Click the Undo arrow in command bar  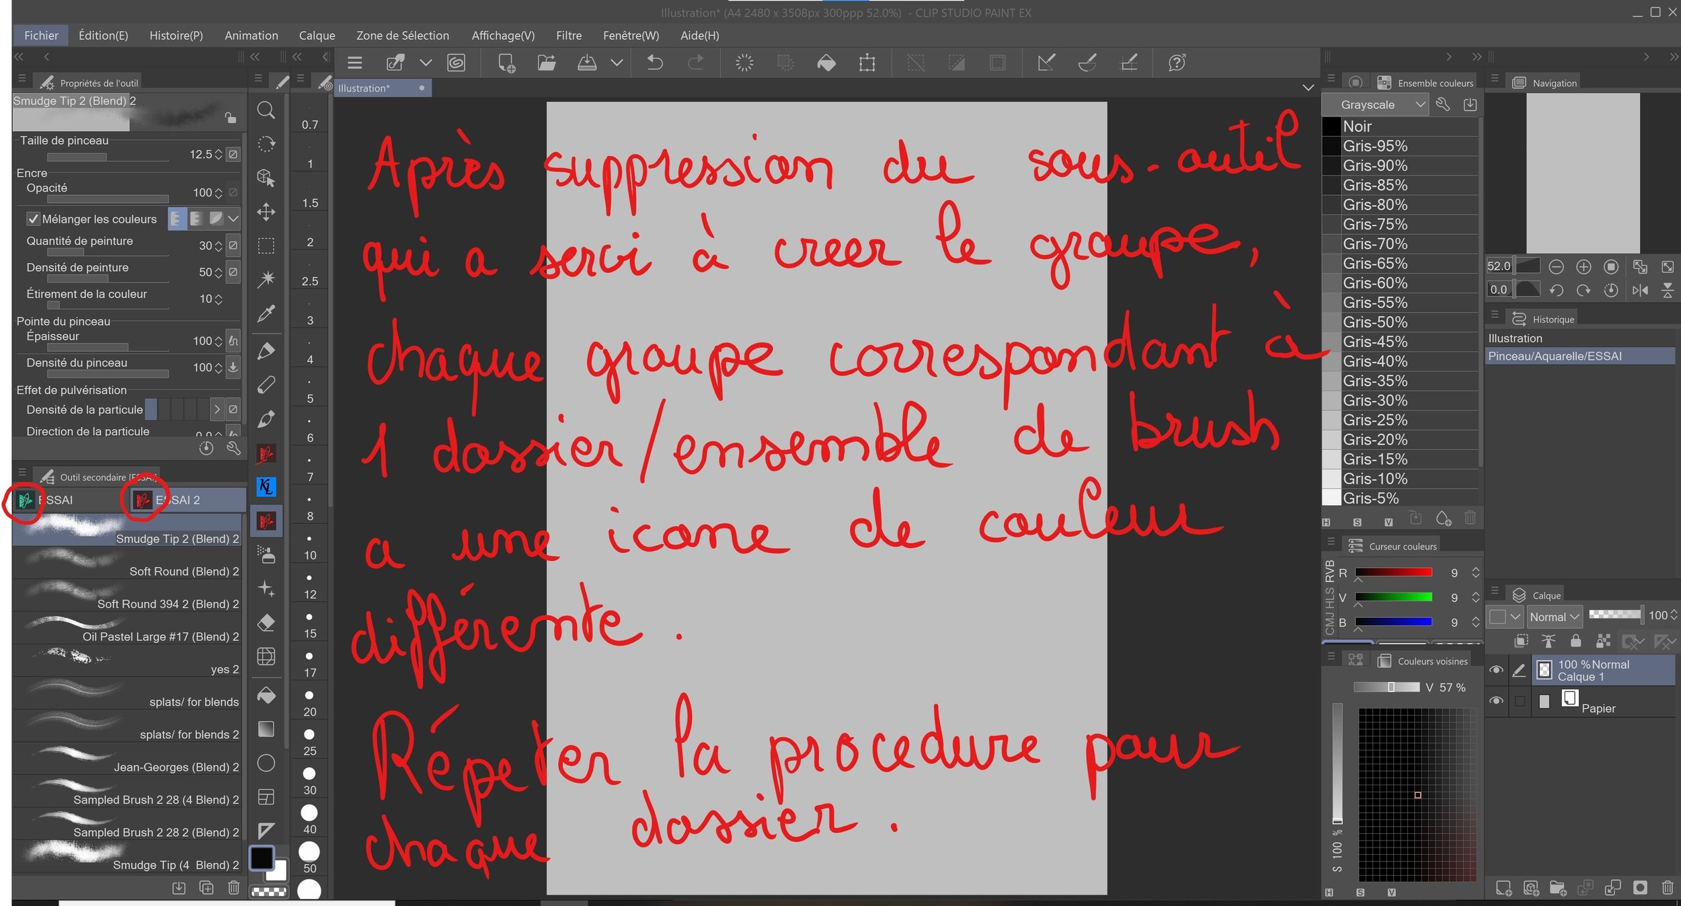click(x=654, y=63)
